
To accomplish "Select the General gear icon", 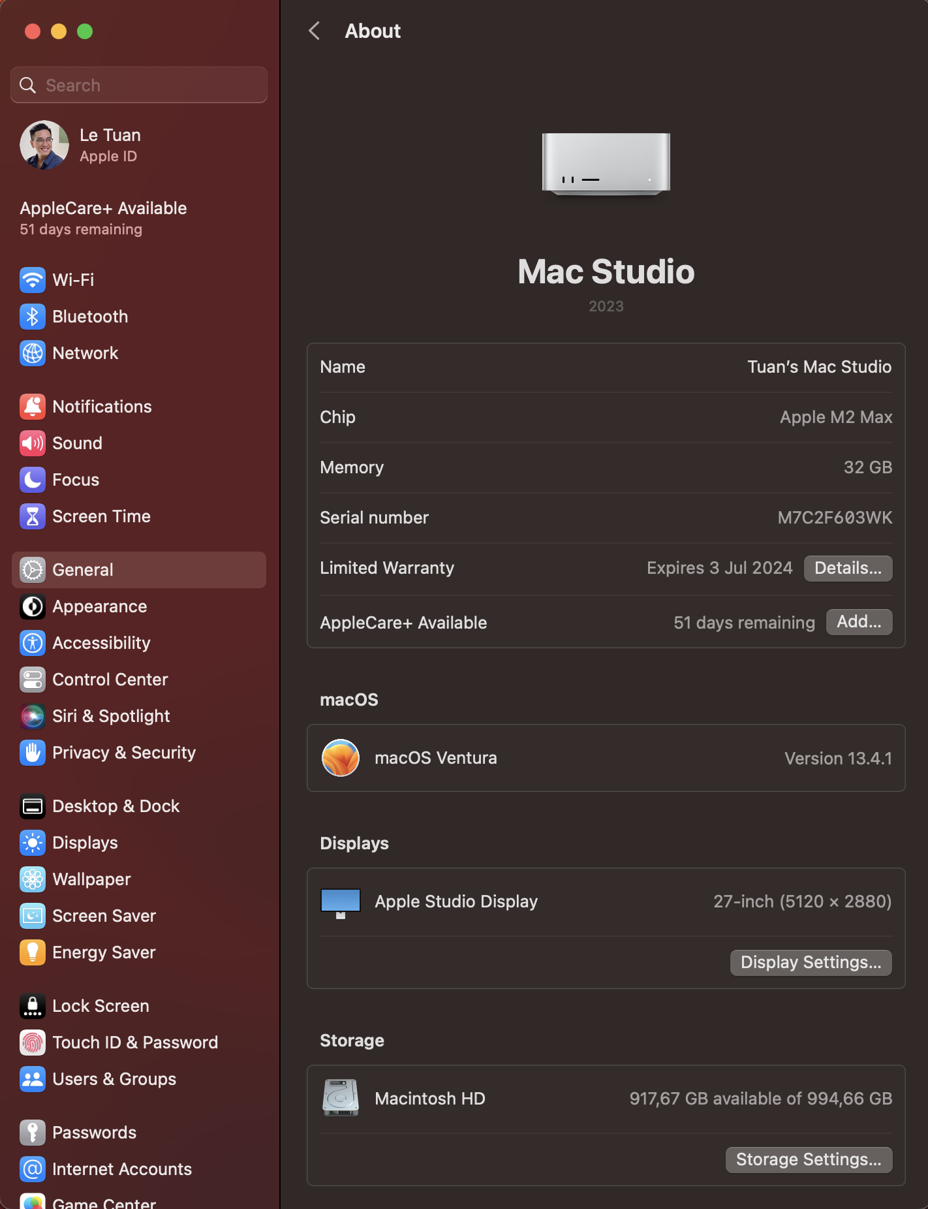I will pos(33,570).
